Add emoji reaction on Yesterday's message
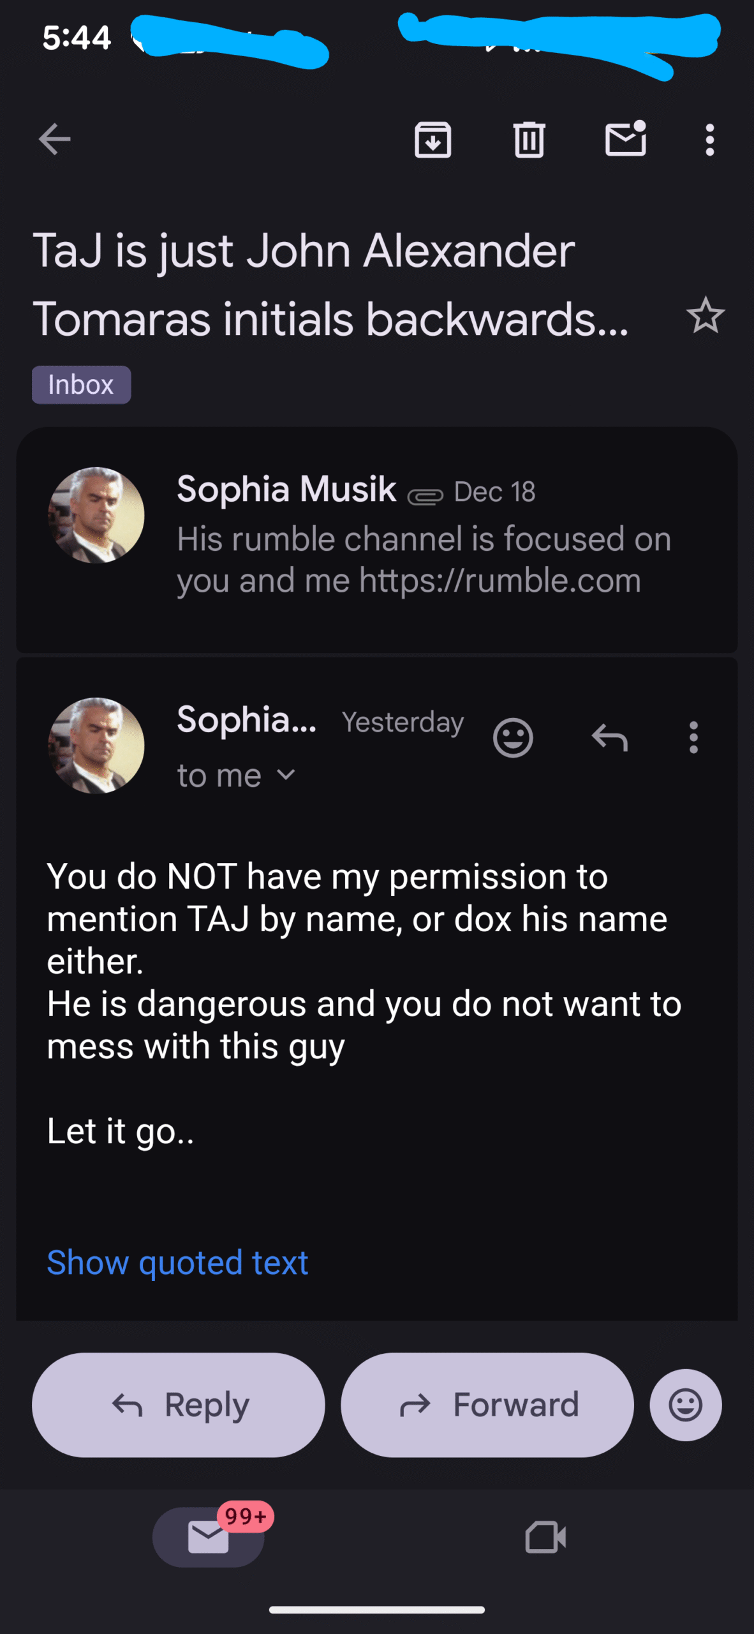754x1634 pixels. pyautogui.click(x=513, y=738)
